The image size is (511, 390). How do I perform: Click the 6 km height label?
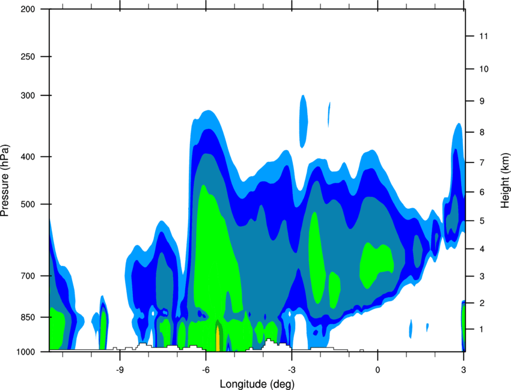click(482, 192)
